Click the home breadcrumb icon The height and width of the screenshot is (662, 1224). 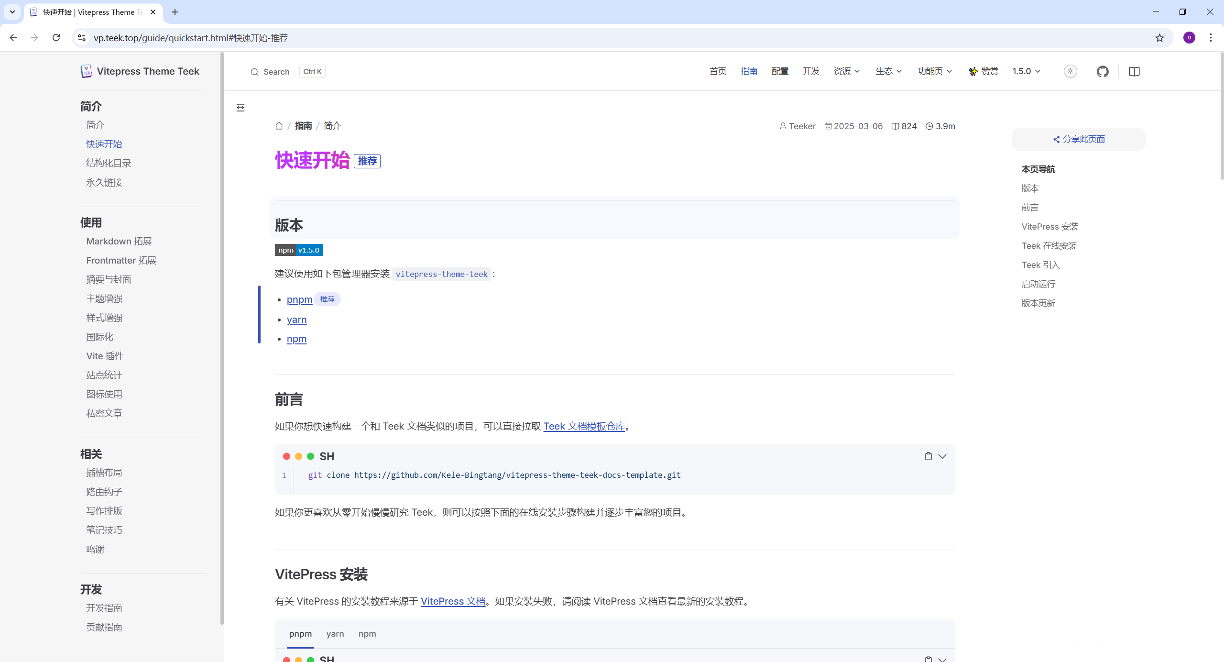coord(279,126)
